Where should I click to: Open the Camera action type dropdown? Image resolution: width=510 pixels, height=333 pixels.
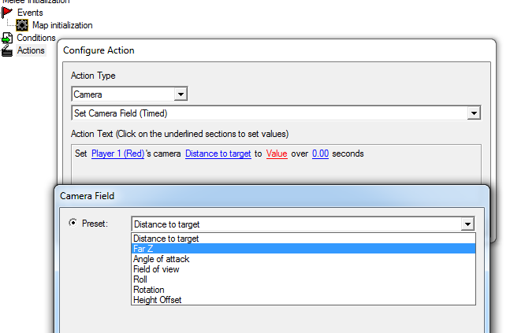(181, 94)
